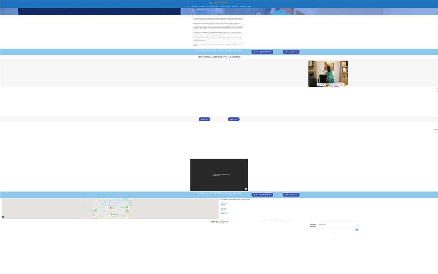Click the lower Request A Quote button
438x274 pixels.
point(291,195)
